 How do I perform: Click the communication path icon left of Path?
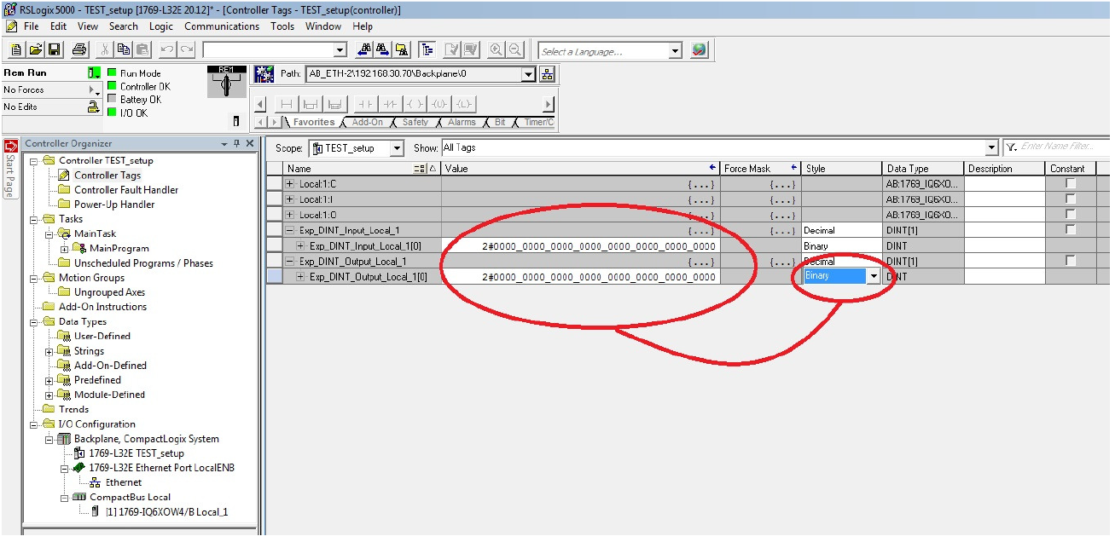[x=264, y=74]
